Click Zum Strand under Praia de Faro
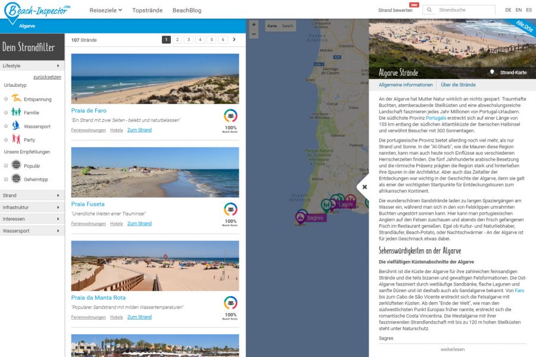This screenshot has width=536, height=357. 139,130
